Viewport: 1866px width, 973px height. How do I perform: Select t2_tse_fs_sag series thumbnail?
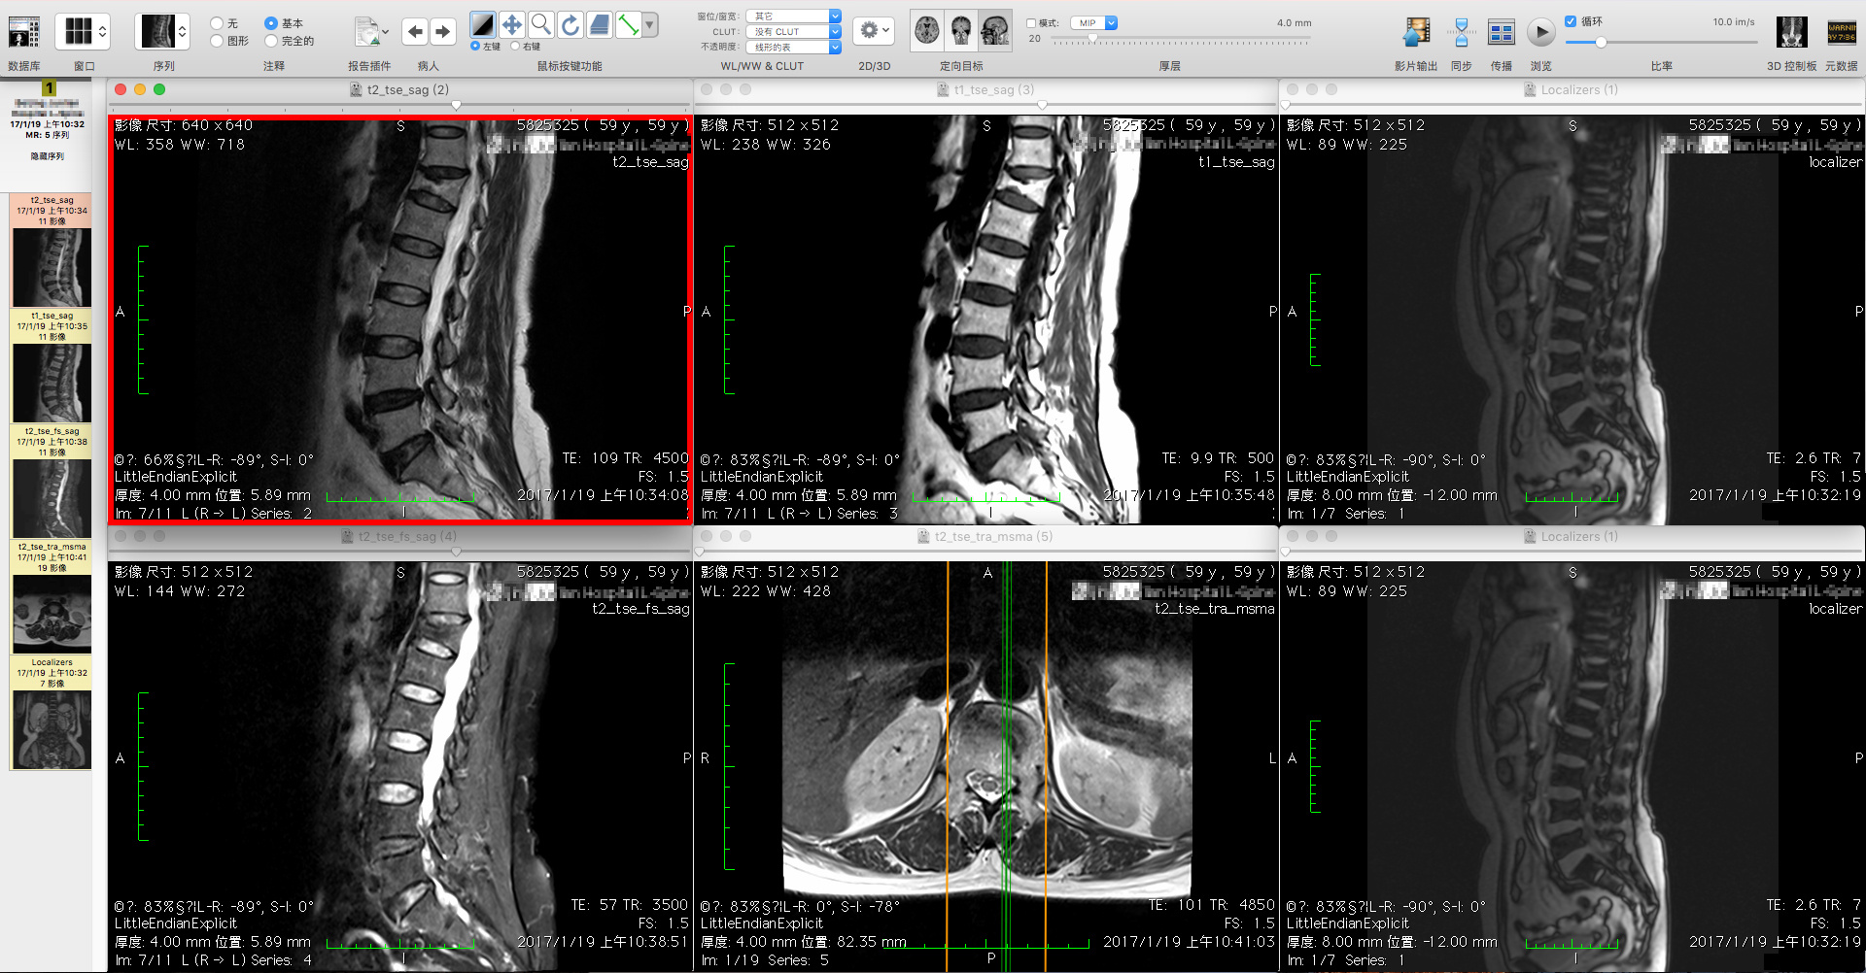pos(52,498)
